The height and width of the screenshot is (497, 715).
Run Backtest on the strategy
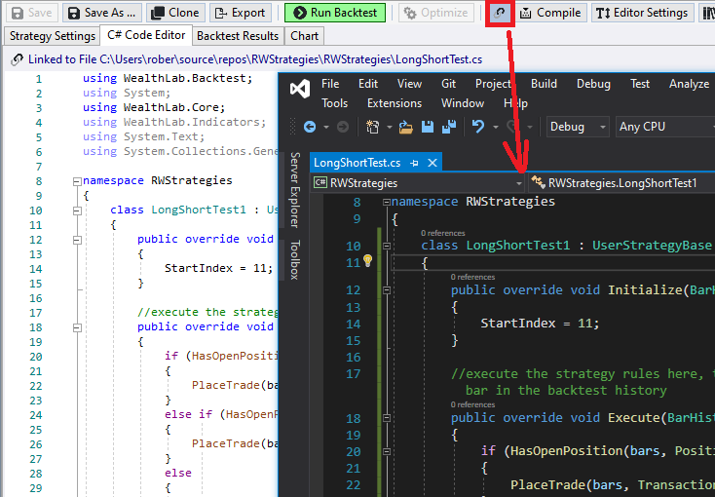335,13
